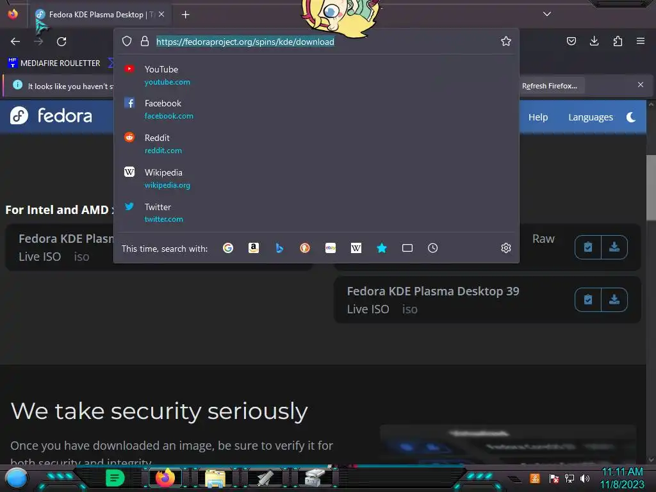Select the Wikipedia suggestion

point(316,178)
